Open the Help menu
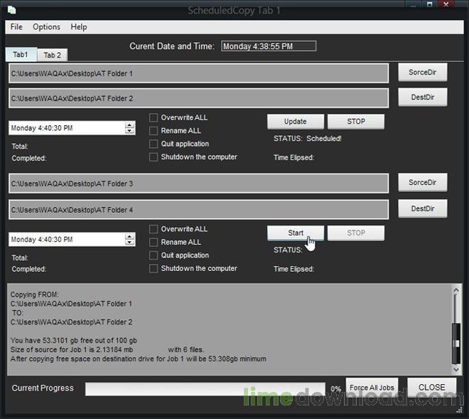469x419 pixels. 79,27
